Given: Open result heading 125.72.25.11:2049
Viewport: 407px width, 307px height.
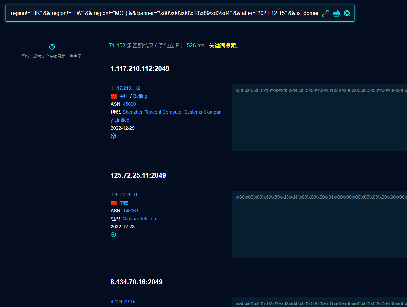Looking at the screenshot, I should click(138, 175).
